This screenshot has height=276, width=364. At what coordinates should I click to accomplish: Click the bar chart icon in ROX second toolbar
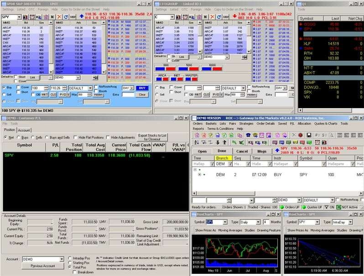tap(324, 142)
